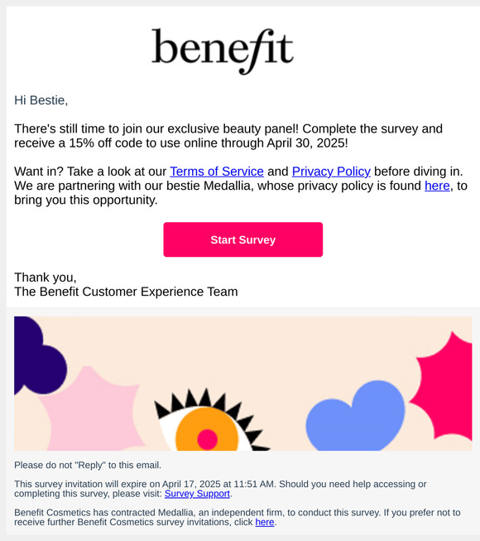The width and height of the screenshot is (480, 541).
Task: Click the 'Benefit Cosmetics has contracted Medallia' text
Action: click(237, 517)
